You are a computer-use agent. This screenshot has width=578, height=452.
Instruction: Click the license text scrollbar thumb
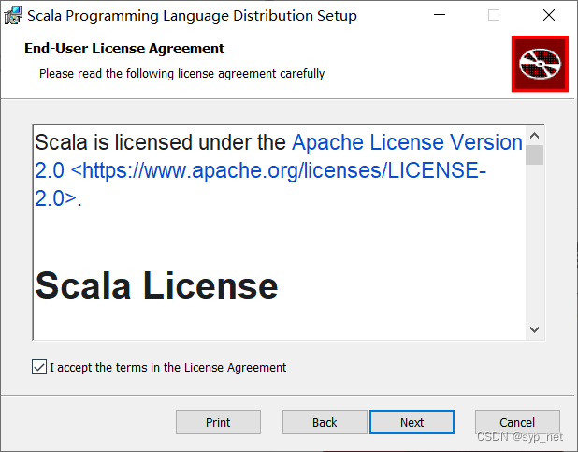point(534,155)
